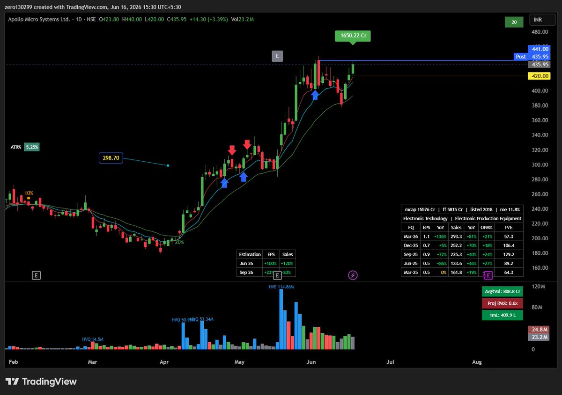
Task: Click the leftmost E earnings marker above the time axis
Action: pos(36,275)
